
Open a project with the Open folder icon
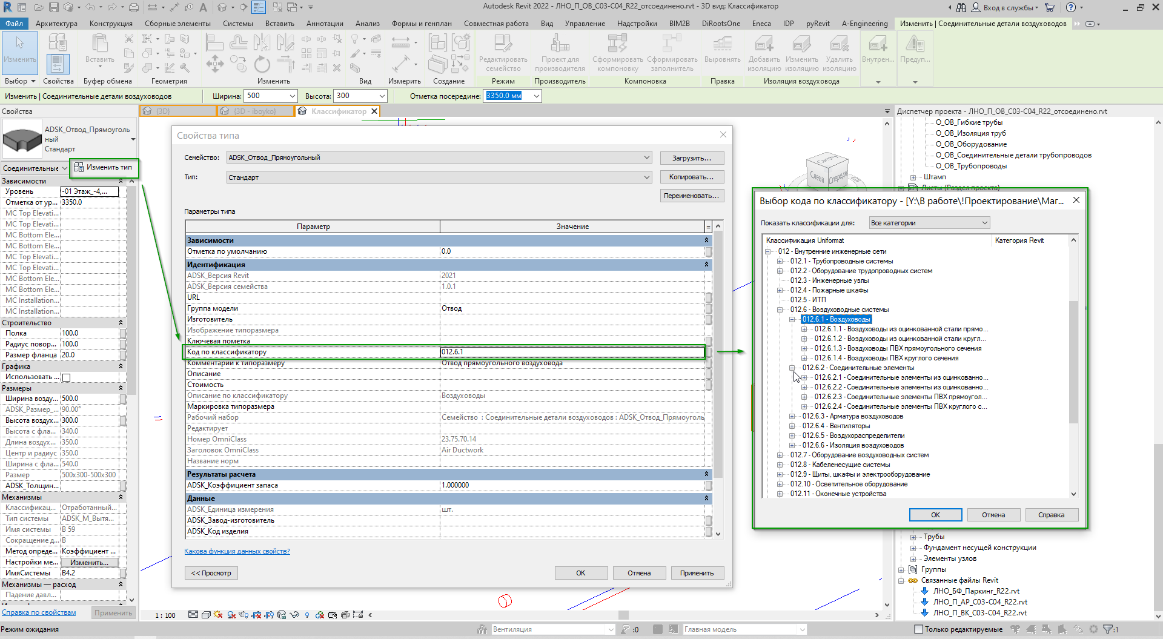pyautogui.click(x=39, y=7)
